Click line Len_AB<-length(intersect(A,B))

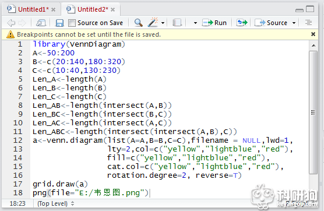[102, 105]
